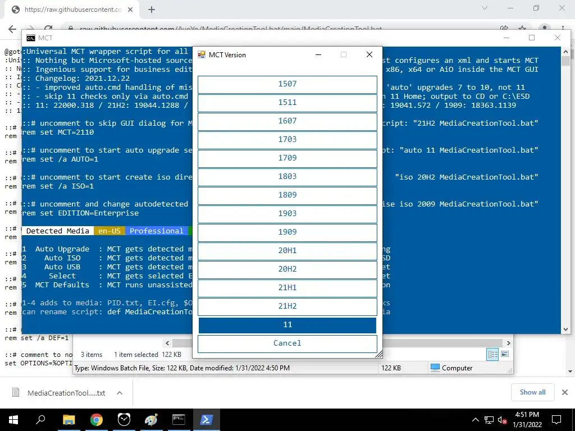This screenshot has height=431, width=575.
Task: Show all downloads
Action: 532,392
